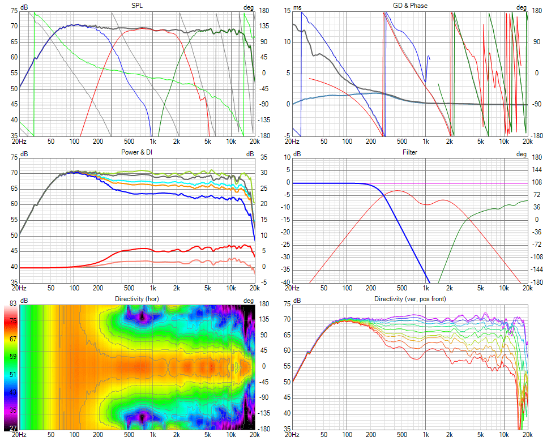
Task: Select the "-72" degree tick on the Filter chart
Action: 537,245
